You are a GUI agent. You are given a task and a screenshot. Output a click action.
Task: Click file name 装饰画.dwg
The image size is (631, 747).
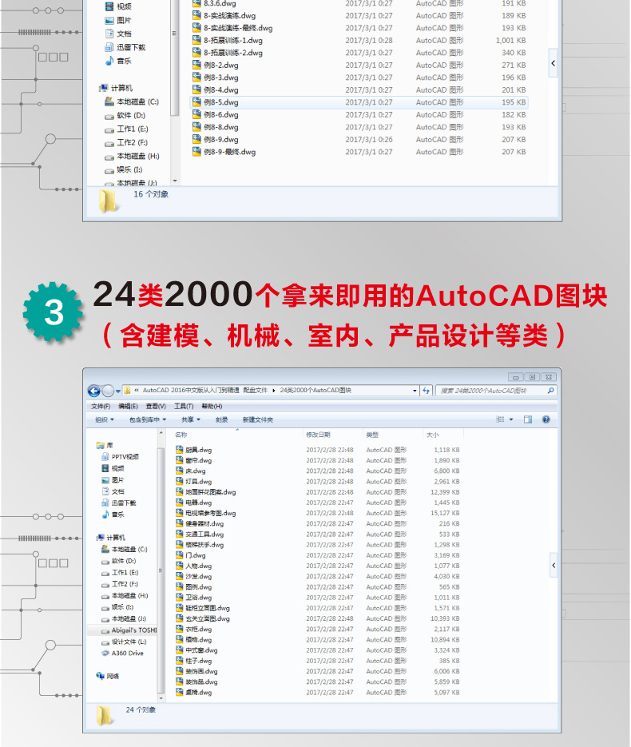(x=201, y=671)
